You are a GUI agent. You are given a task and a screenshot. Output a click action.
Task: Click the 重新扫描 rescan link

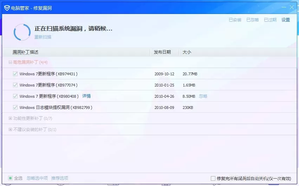click(43, 37)
